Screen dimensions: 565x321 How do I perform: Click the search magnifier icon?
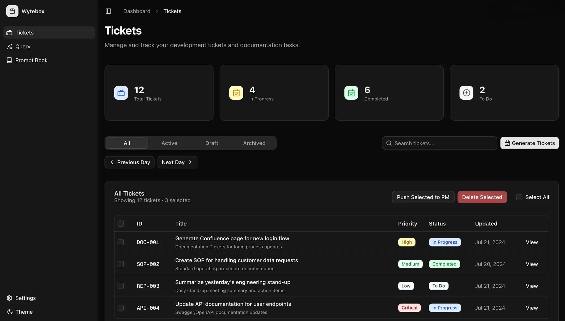pyautogui.click(x=389, y=143)
